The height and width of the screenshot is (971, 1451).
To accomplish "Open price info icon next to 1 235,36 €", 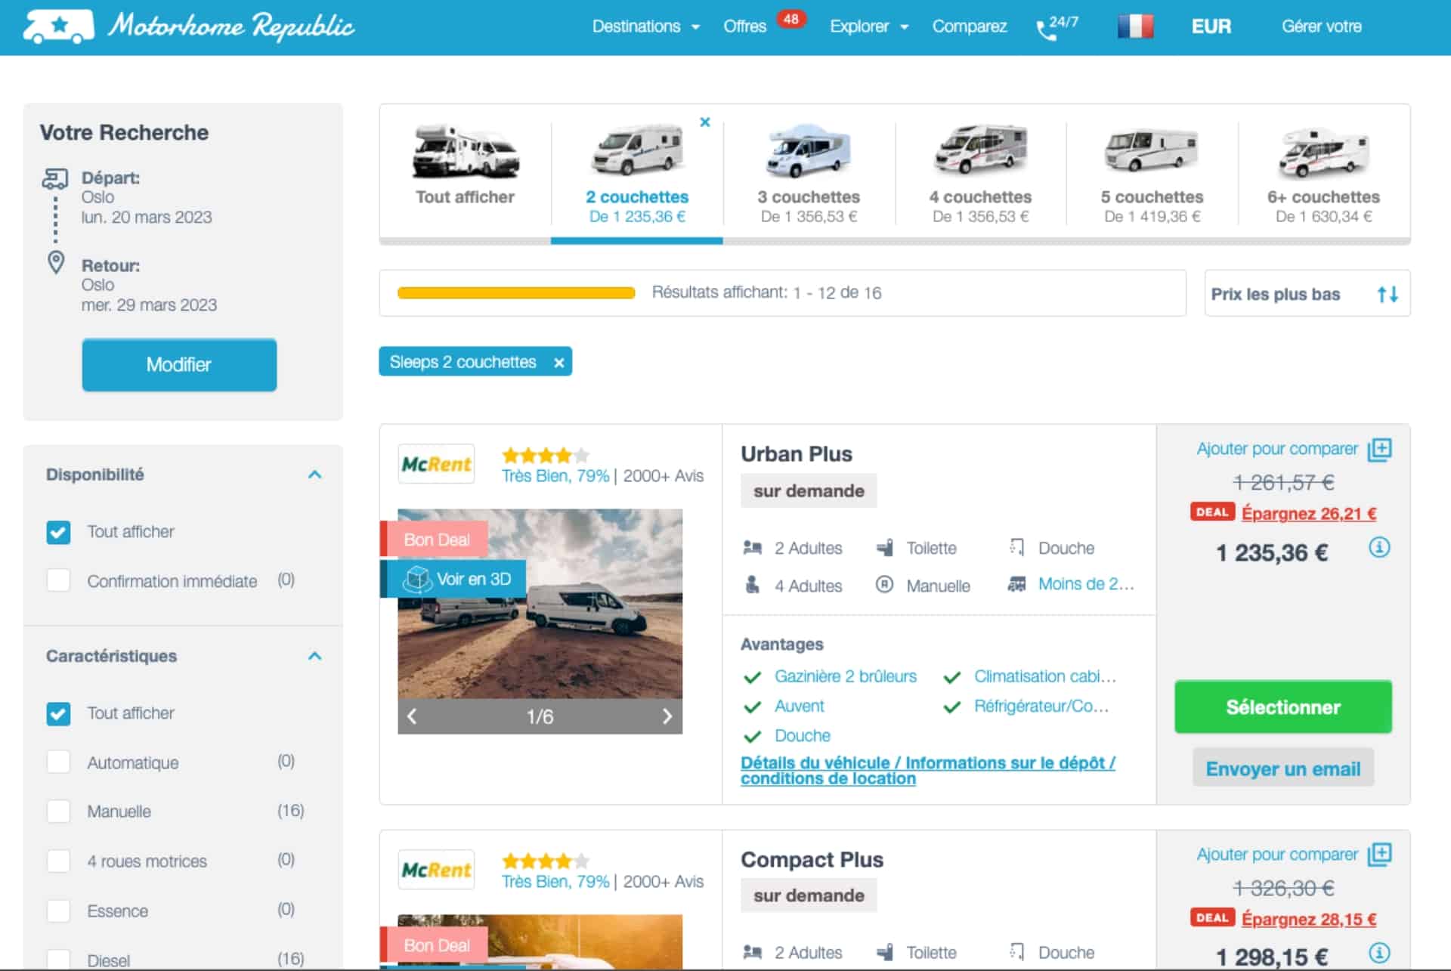I will click(x=1379, y=547).
